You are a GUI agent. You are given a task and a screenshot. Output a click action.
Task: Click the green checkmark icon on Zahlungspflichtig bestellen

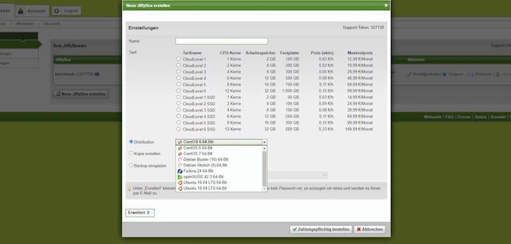pyautogui.click(x=294, y=229)
